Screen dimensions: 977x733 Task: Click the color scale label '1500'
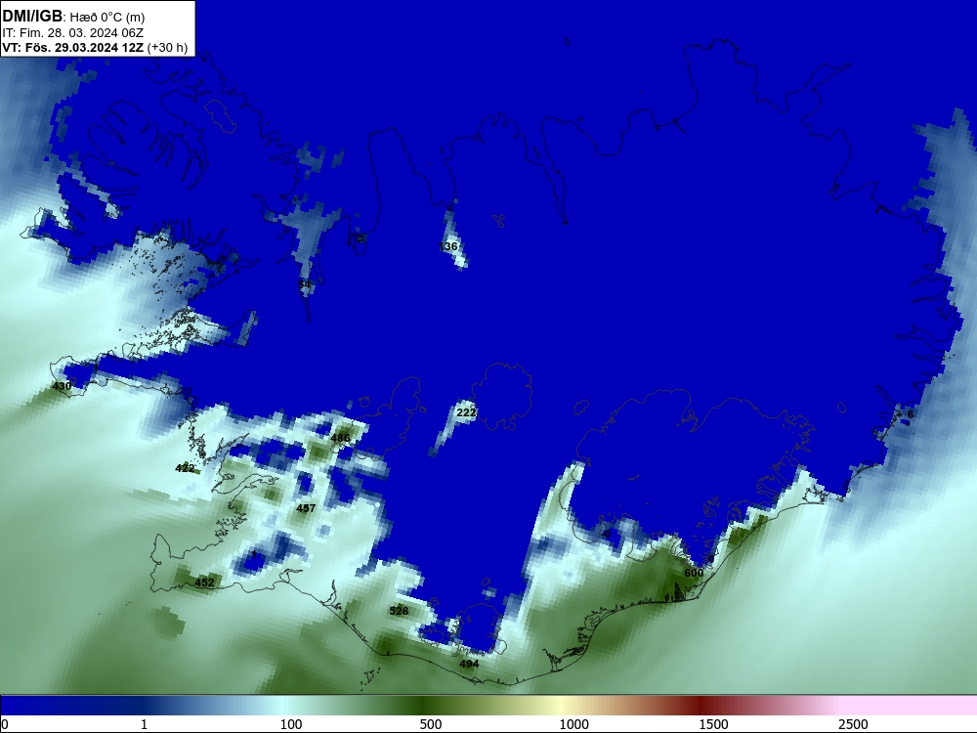coord(713,724)
